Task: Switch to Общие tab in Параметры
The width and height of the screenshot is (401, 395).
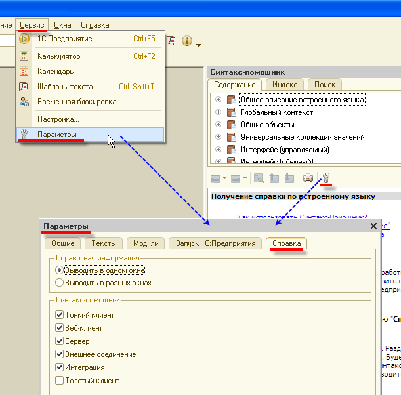Action: coord(62,243)
